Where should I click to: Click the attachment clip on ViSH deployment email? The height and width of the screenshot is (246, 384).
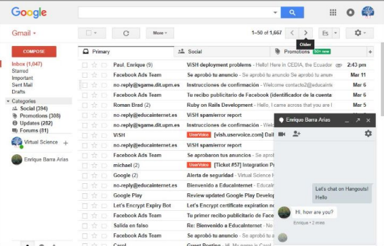[x=339, y=66]
